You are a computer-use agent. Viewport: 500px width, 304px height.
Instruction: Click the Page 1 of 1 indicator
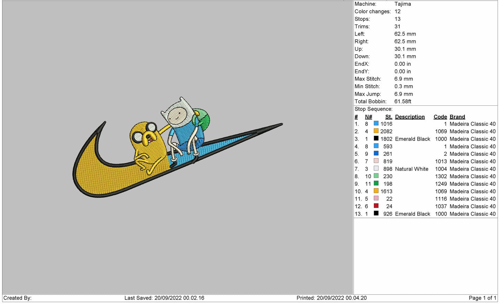click(482, 298)
